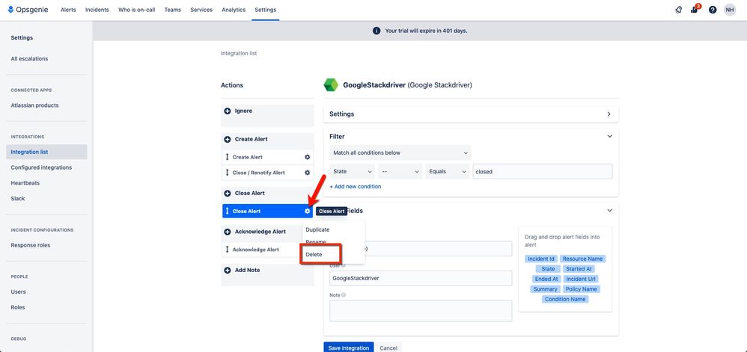Open the Analytics tab
Screen dimensions: 747x352
coord(234,10)
